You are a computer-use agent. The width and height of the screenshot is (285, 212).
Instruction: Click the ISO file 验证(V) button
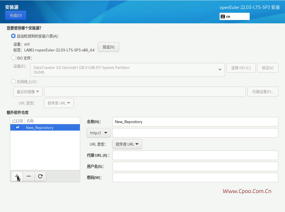[x=267, y=68]
